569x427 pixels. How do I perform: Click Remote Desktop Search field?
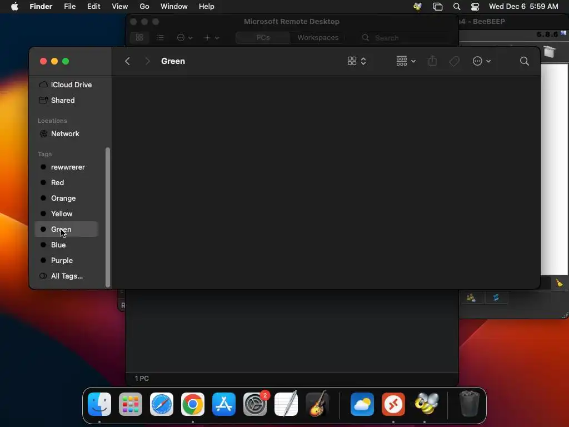tap(406, 37)
